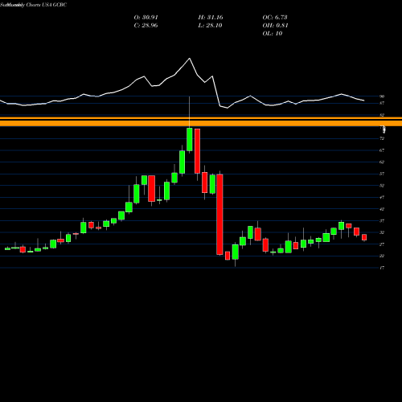
Task: Select the high price label H: 31.16
Action: tap(211, 18)
